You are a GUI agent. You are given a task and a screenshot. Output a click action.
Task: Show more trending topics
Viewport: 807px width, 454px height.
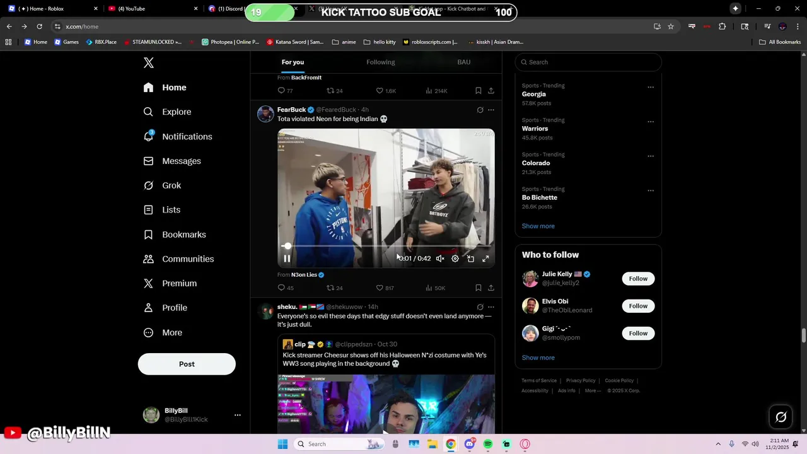(538, 226)
